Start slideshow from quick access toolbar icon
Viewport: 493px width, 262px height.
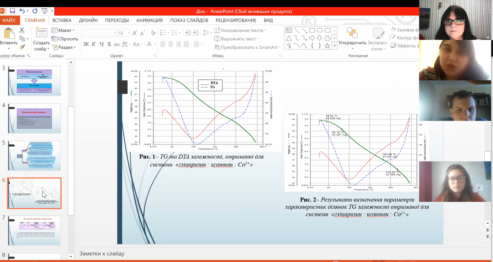point(44,11)
